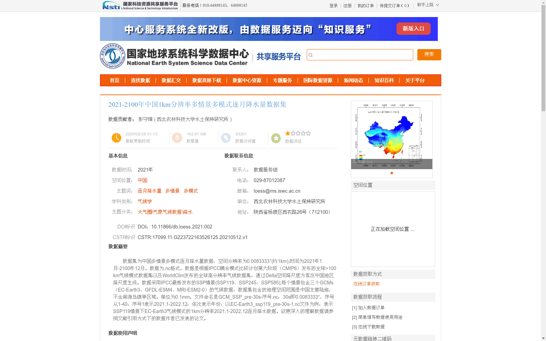Click the 162.61 GB data size value
This screenshot has width=546, height=341.
(197, 134)
